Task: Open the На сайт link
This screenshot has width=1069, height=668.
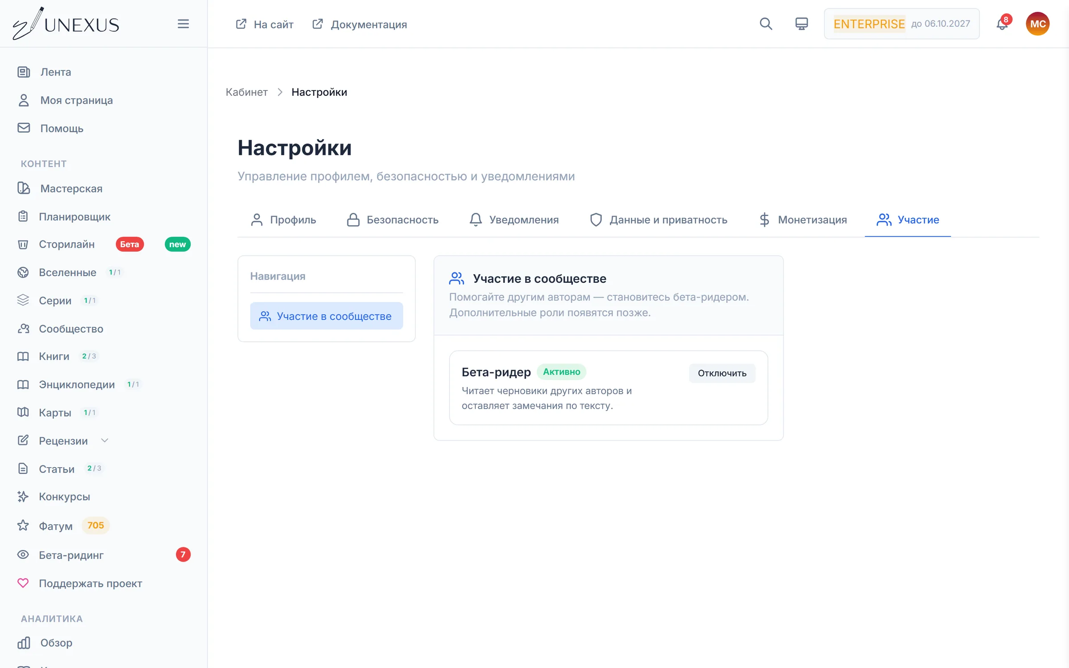Action: [x=265, y=24]
